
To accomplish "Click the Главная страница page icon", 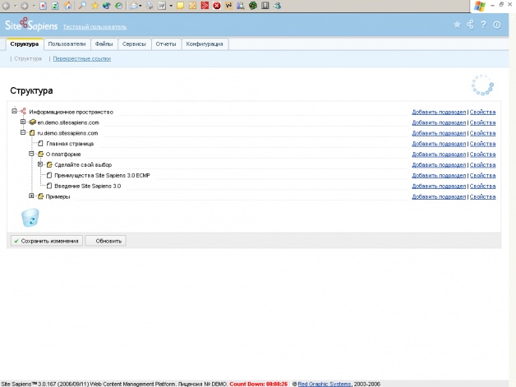I will pos(41,144).
